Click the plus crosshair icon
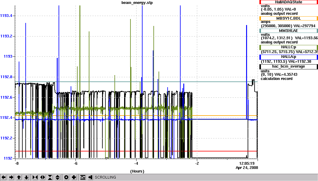This screenshot has height=181, width=318. pos(74,177)
